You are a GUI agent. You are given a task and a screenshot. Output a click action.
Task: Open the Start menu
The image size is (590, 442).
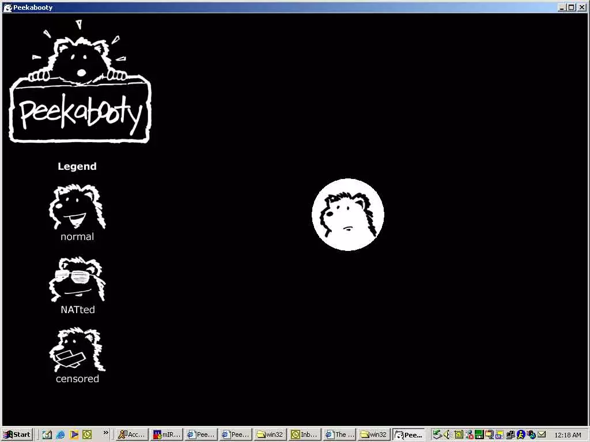point(16,434)
